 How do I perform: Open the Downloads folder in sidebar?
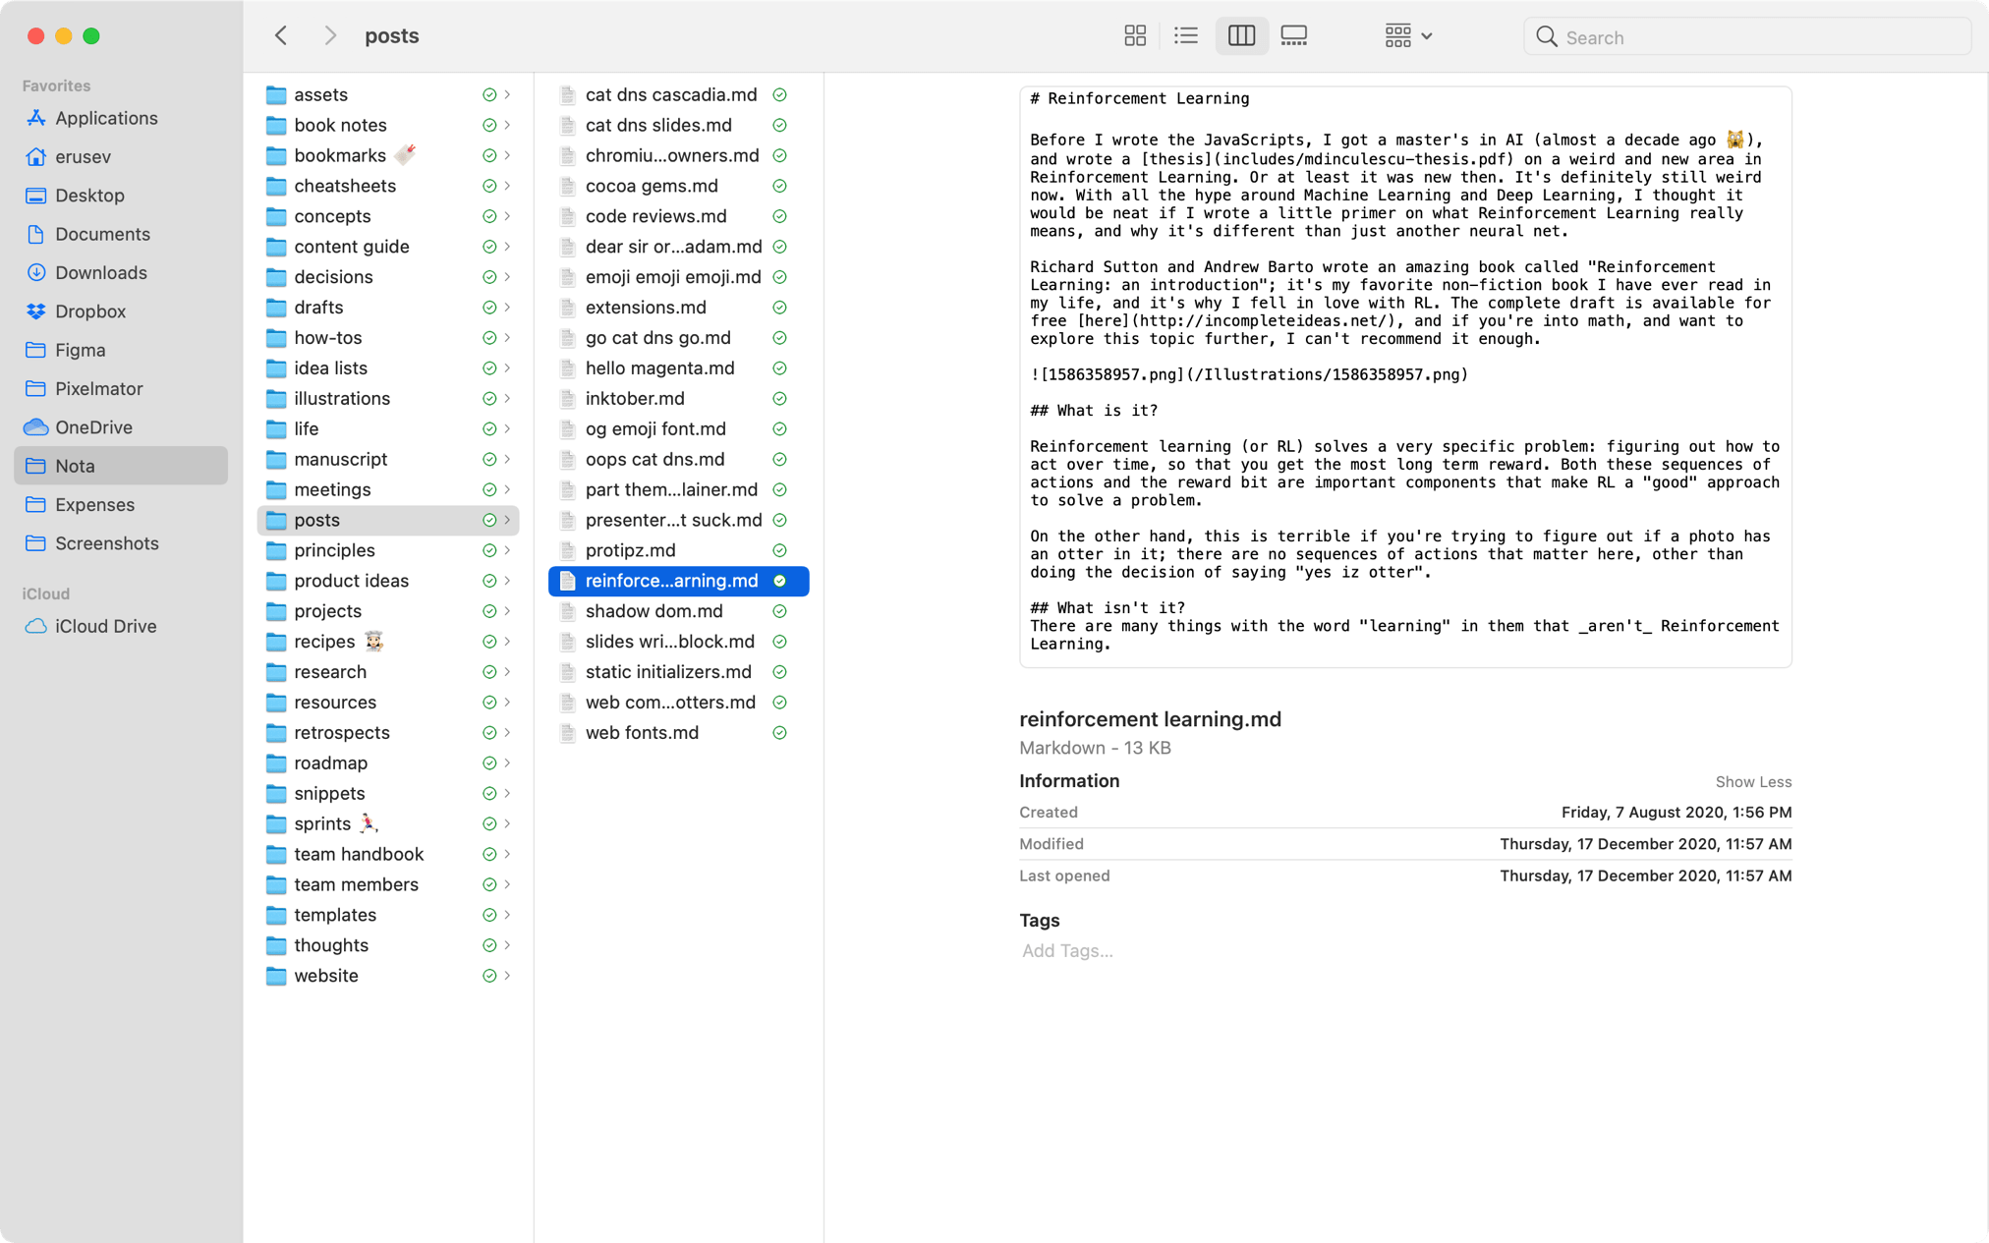tap(100, 272)
